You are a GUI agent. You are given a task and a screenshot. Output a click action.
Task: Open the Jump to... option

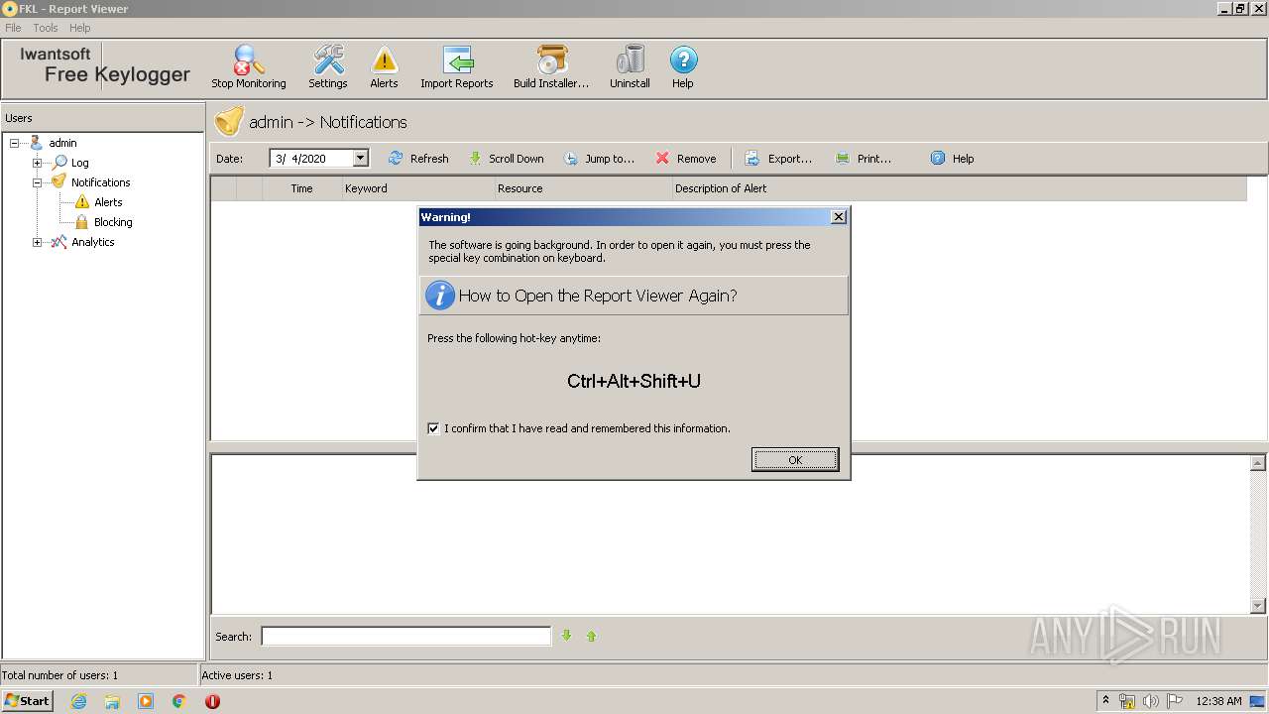[599, 159]
